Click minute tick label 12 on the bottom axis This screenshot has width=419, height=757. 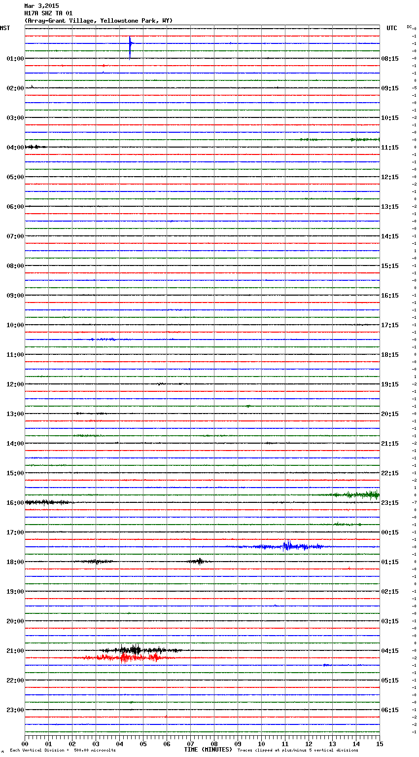[x=309, y=744]
